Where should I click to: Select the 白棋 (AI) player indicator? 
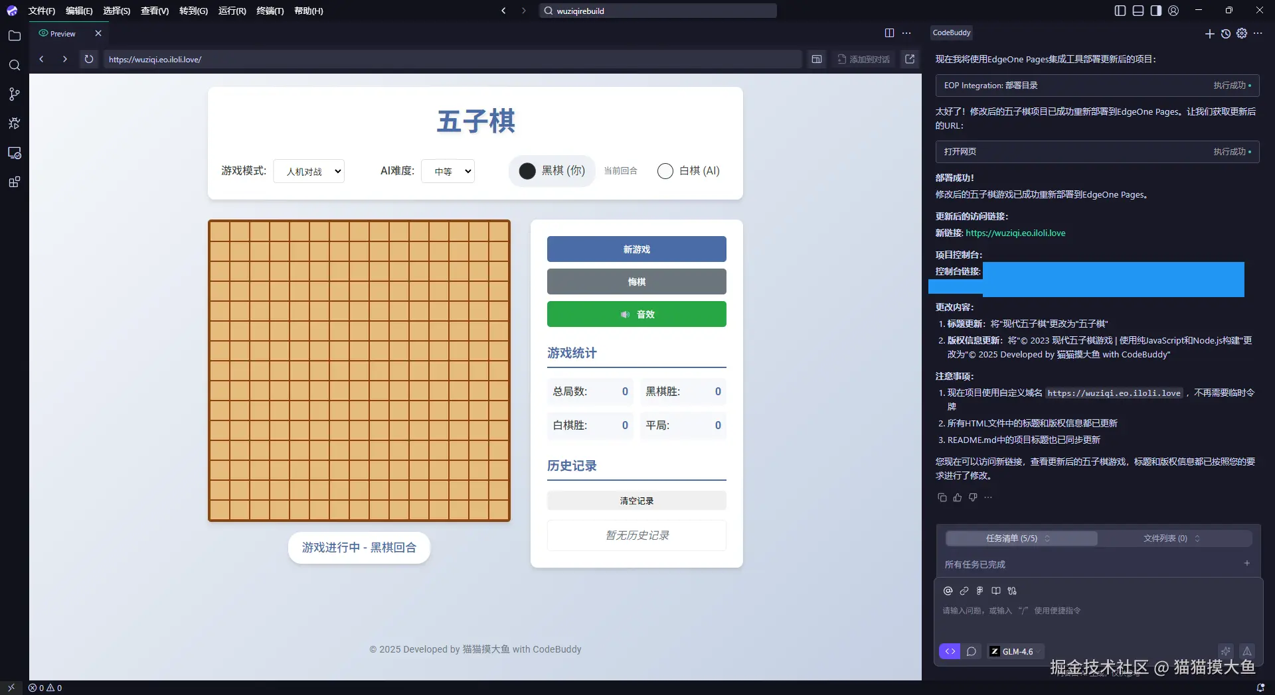689,170
